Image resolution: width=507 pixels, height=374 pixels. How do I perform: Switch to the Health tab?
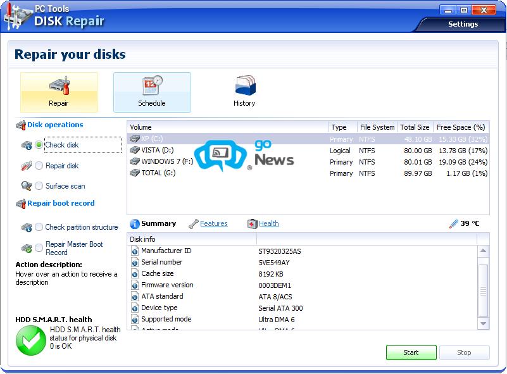(x=269, y=223)
